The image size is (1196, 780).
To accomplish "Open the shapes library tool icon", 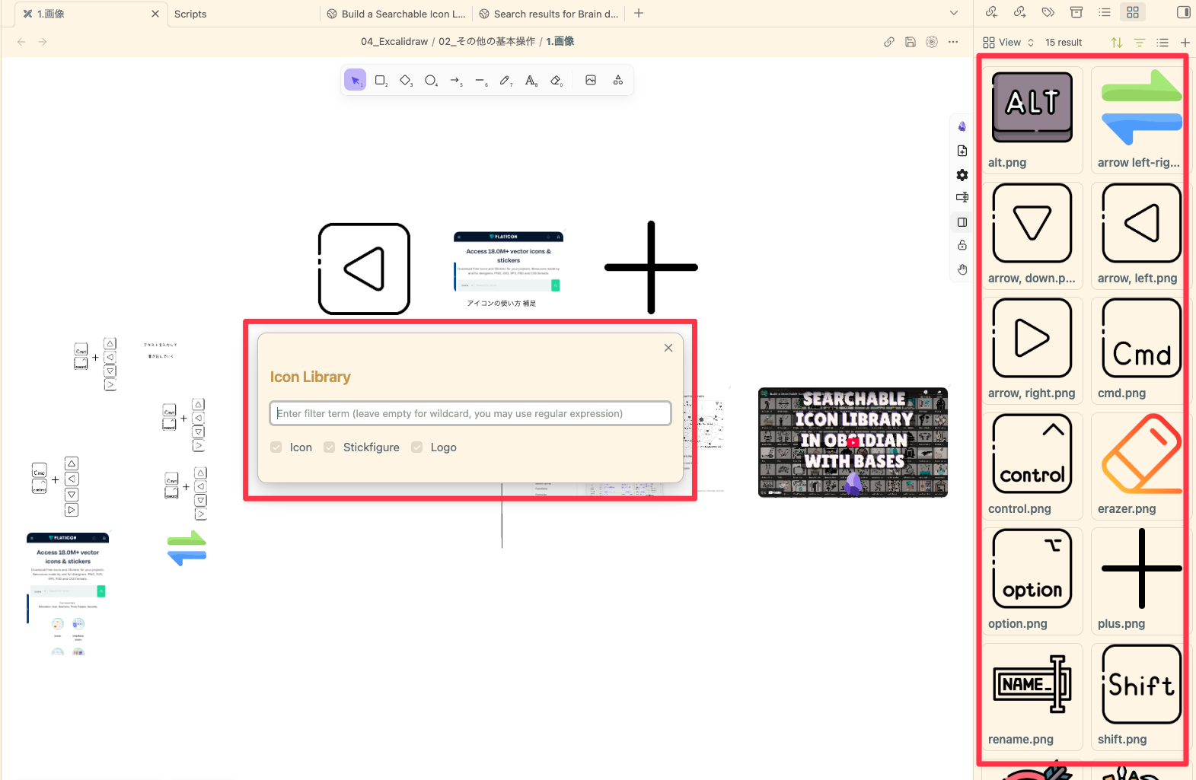I will pyautogui.click(x=618, y=80).
